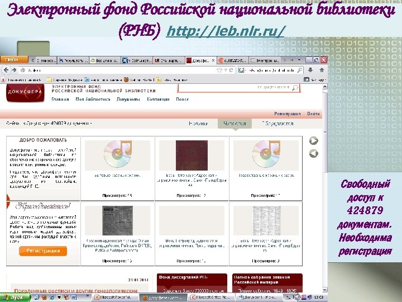The height and width of the screenshot is (302, 402).
Task: Select the Читаются tab
Action: [234, 124]
